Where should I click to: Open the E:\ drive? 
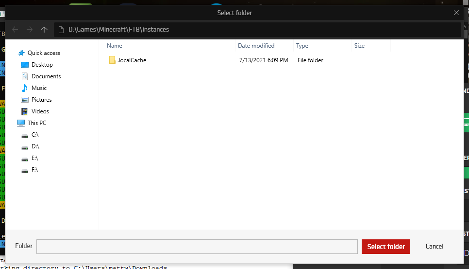coord(34,158)
